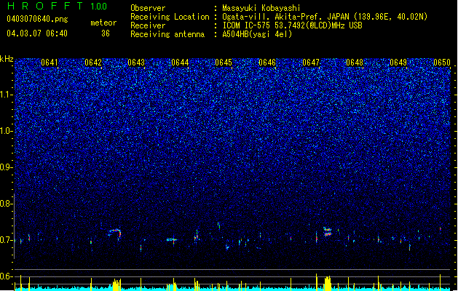This screenshot has width=458, height=291.
Task: Click the 0.7 kHz axis label
Action: [x=7, y=240]
